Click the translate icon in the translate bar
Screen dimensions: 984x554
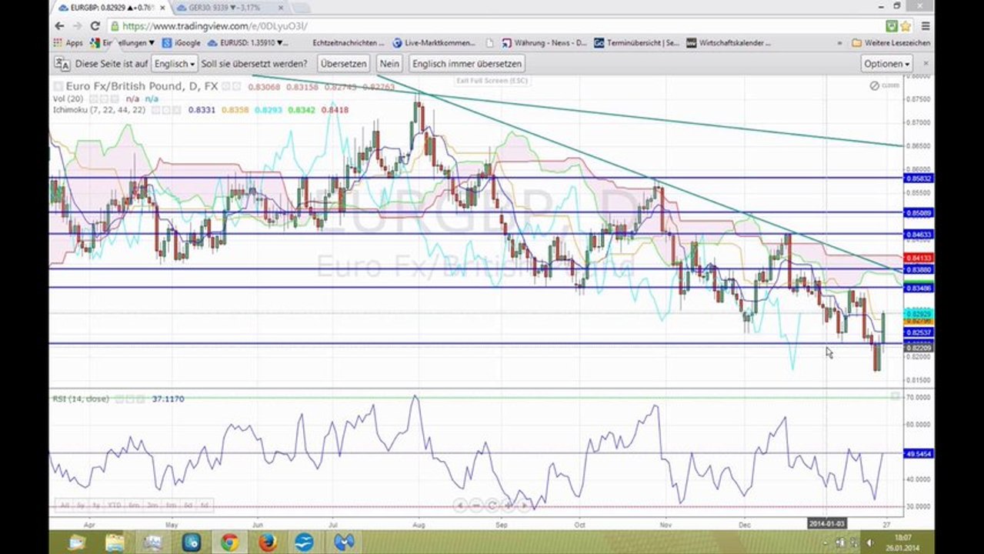point(62,64)
